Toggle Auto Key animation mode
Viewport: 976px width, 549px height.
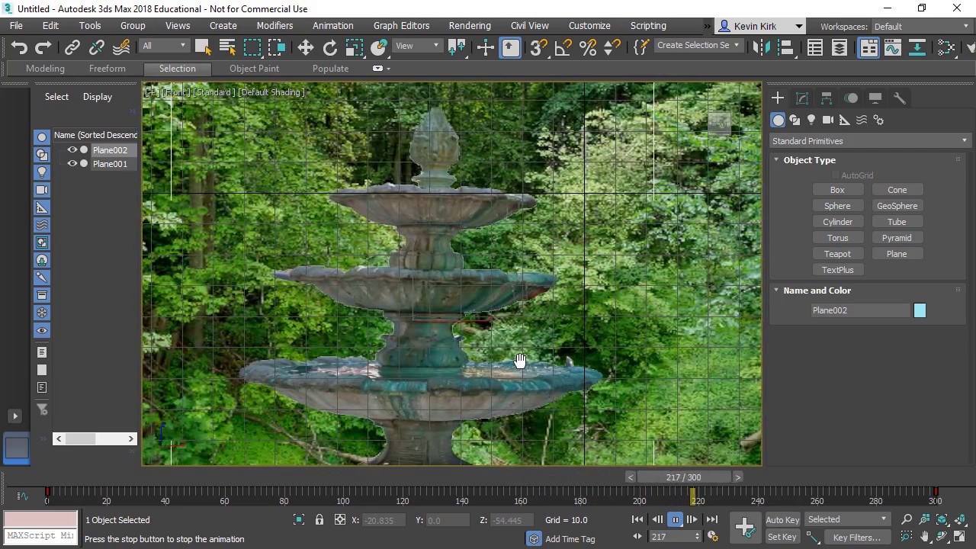782,520
